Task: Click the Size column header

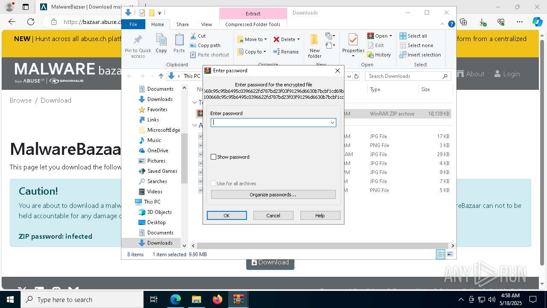Action: click(435, 89)
